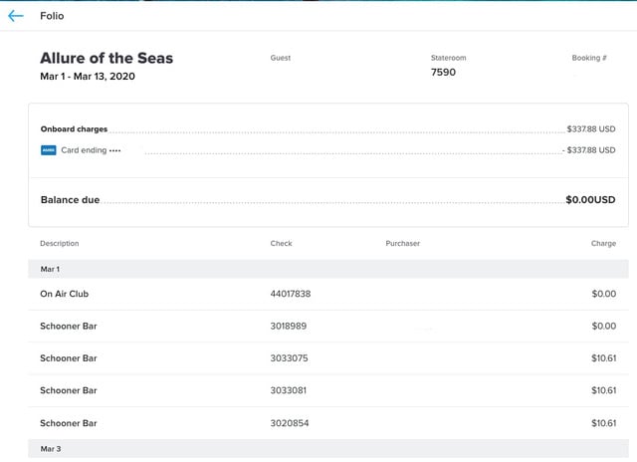Open Schooner Bar check 3033075

328,358
